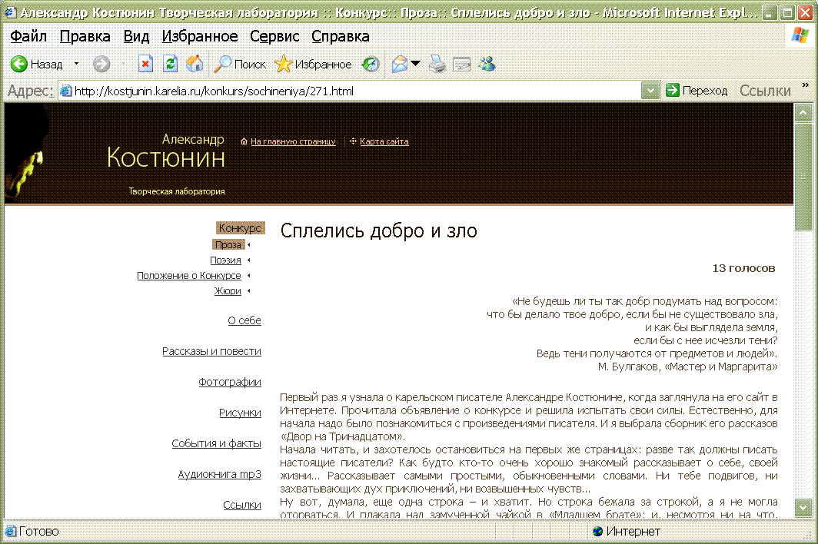Screen dimensions: 818x544
Task: Open Favorites (Избранное) star toolbar button
Action: [x=314, y=65]
